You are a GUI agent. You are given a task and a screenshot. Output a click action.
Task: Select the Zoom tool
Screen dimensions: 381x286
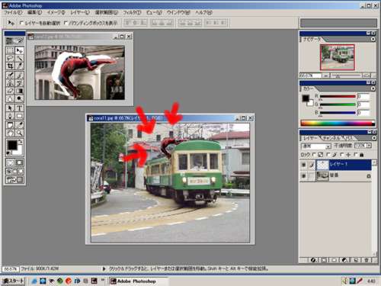point(19,133)
